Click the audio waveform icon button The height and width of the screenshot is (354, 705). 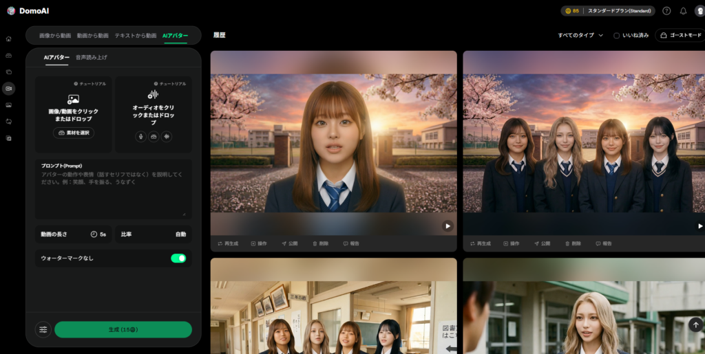pos(166,136)
